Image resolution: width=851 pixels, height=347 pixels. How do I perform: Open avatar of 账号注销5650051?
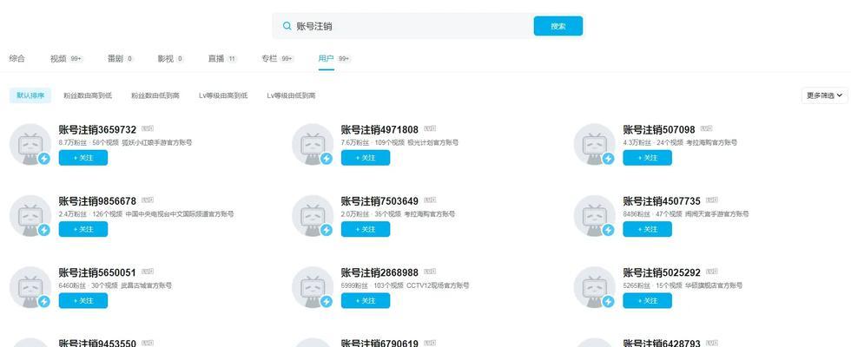point(30,287)
